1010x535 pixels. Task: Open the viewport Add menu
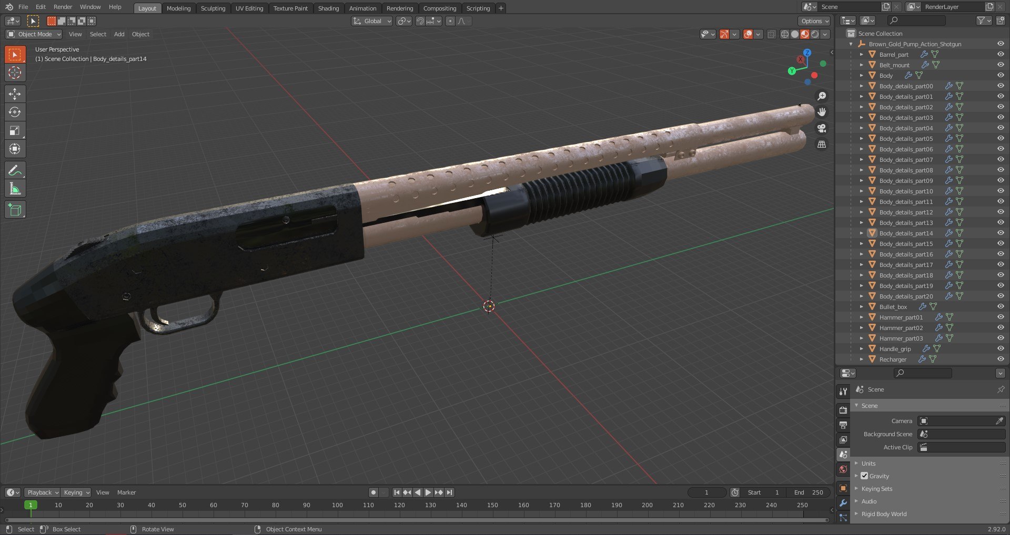click(x=119, y=34)
